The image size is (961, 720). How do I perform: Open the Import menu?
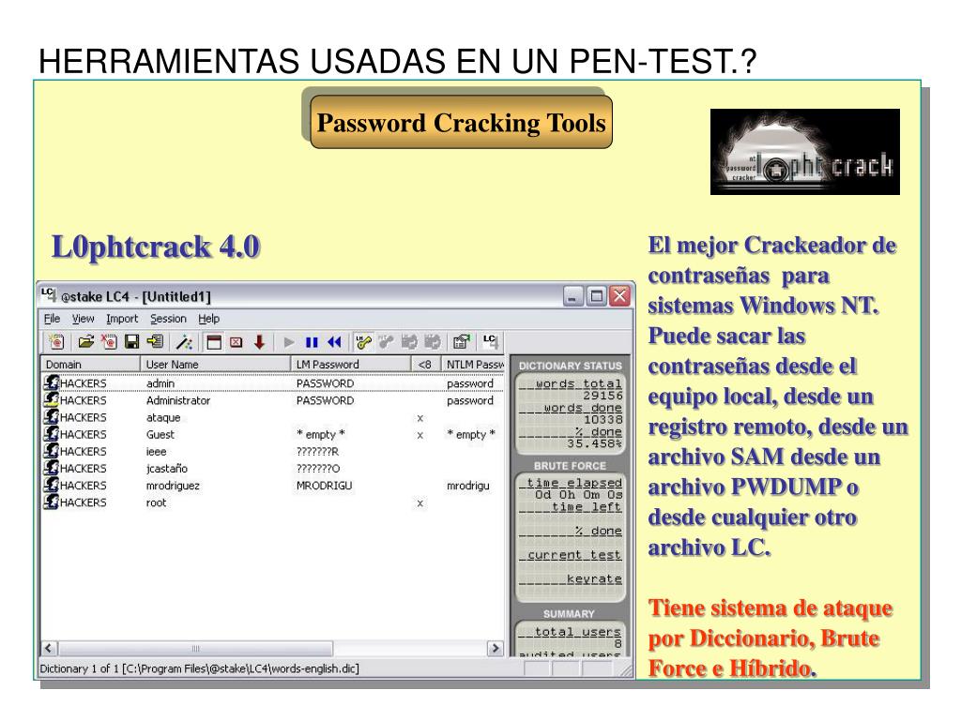point(122,319)
